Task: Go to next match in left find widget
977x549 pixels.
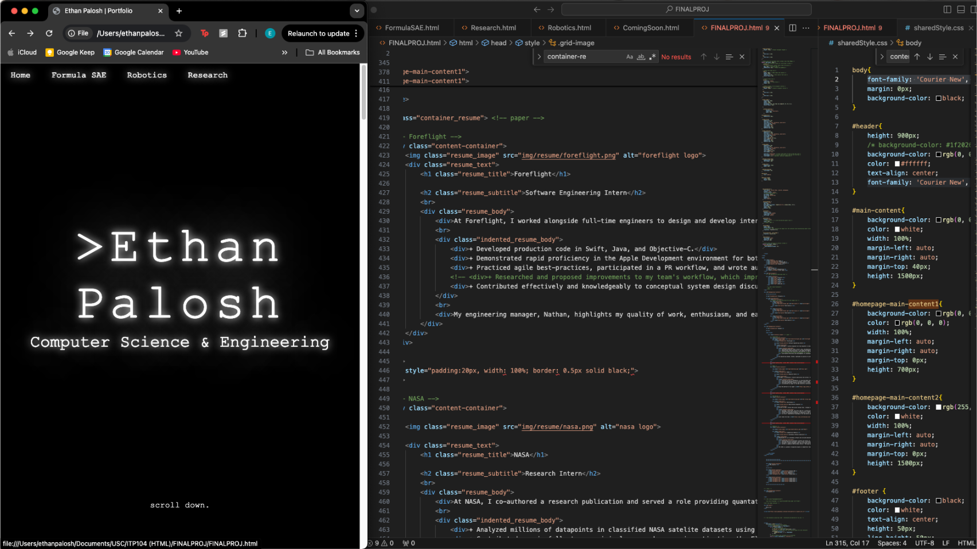Action: 717,57
